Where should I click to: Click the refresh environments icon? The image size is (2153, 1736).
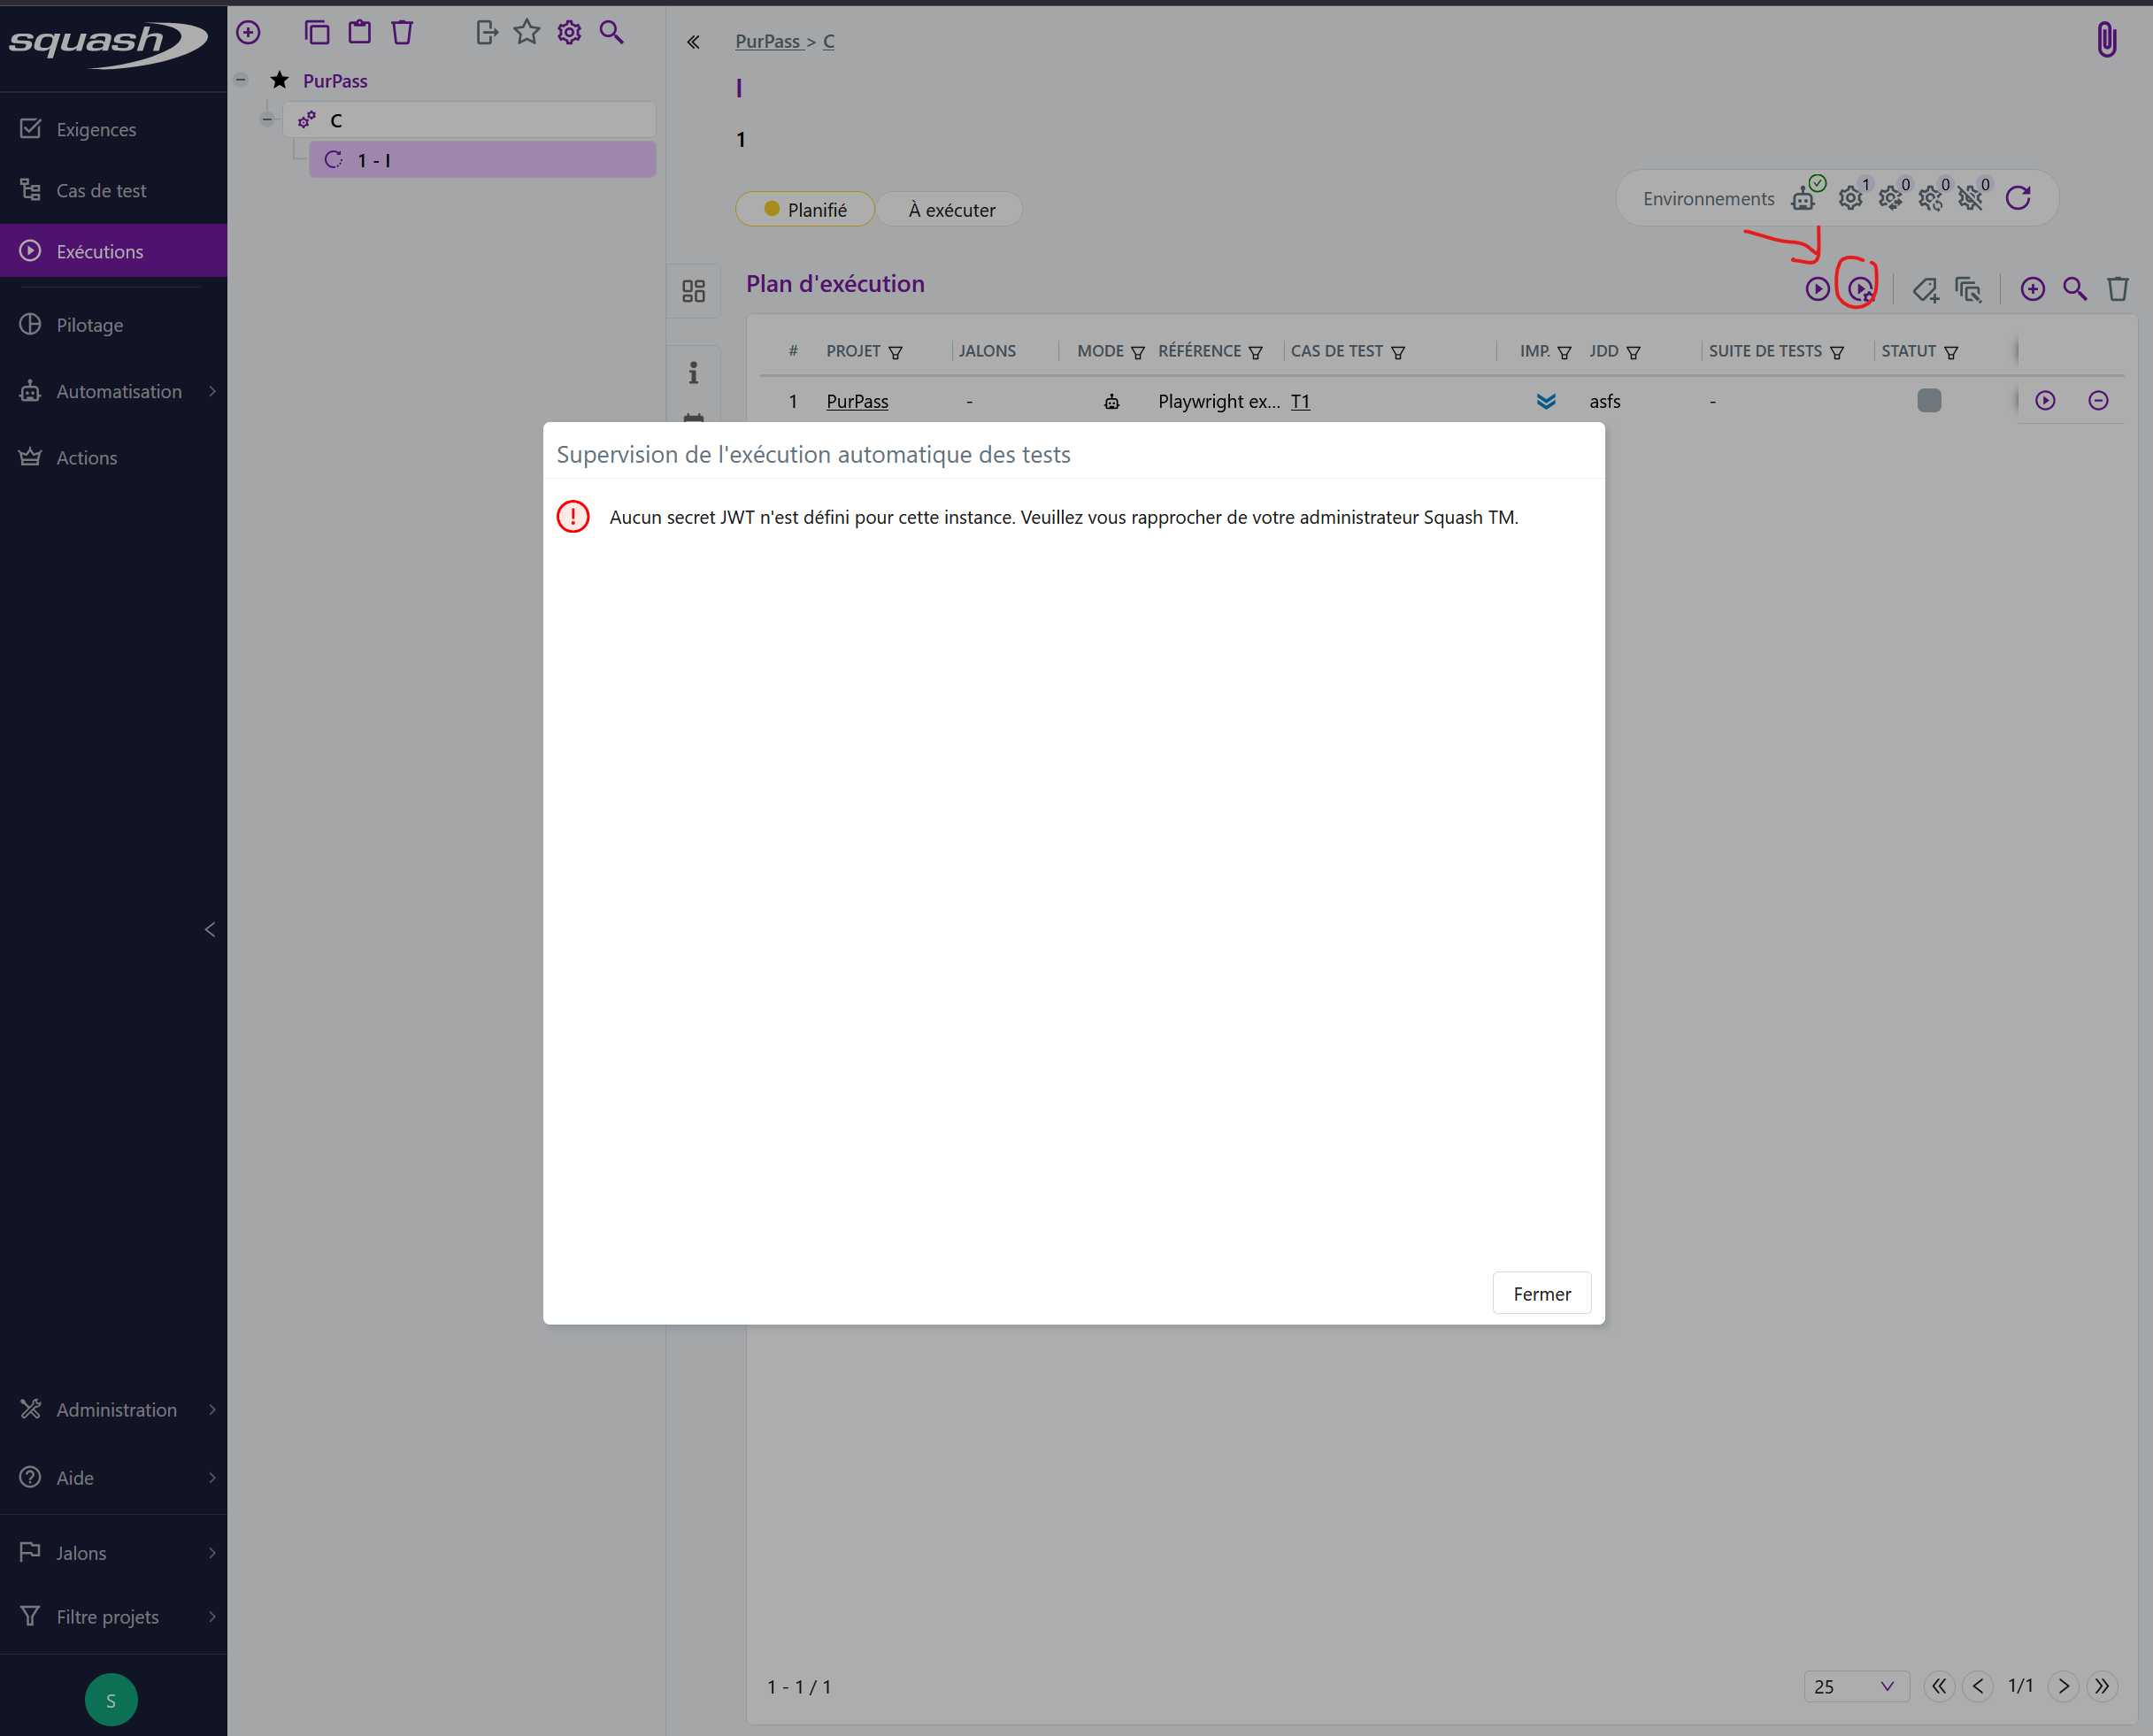pos(2018,198)
